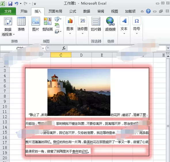Select row 17 header
The image size is (170, 162).
click(x=5, y=142)
